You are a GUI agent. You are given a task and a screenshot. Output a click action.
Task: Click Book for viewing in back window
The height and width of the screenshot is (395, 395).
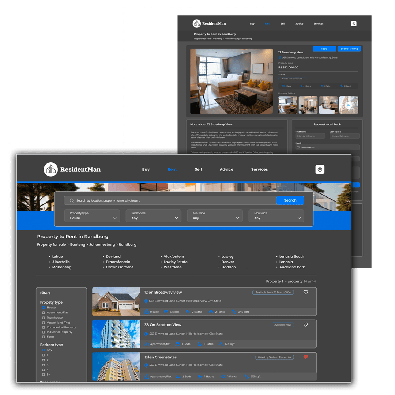tap(349, 49)
